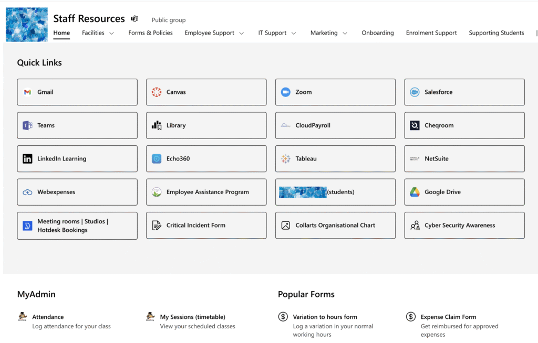This screenshot has height=343, width=538.
Task: Click the Library books icon
Action: coord(157,125)
